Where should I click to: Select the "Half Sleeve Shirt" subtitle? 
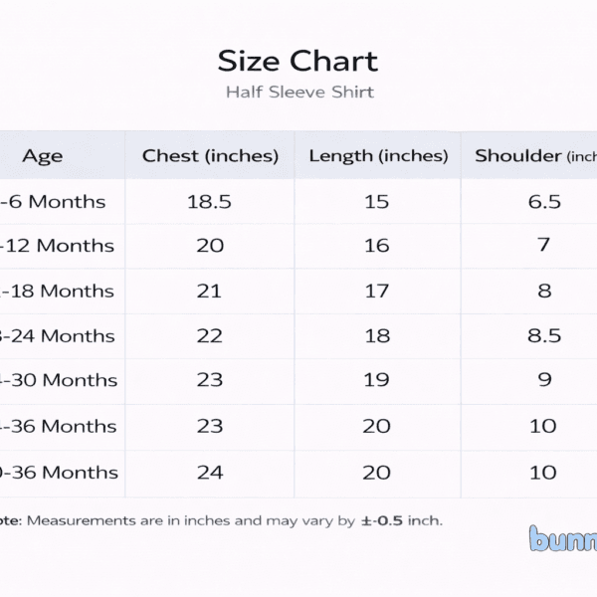click(x=298, y=94)
